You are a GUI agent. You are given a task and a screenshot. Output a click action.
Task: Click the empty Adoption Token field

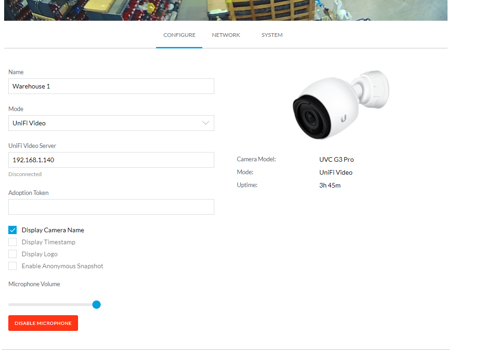point(111,207)
